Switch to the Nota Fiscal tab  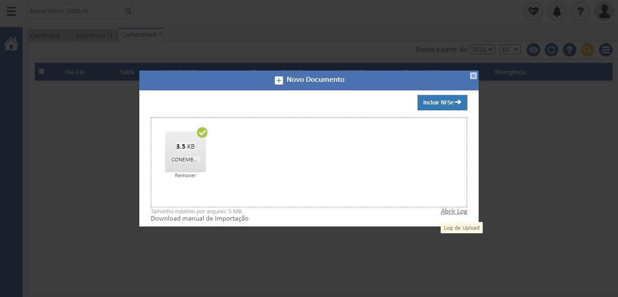point(94,35)
